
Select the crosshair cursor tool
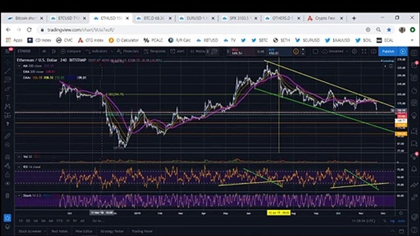pyautogui.click(x=8, y=62)
